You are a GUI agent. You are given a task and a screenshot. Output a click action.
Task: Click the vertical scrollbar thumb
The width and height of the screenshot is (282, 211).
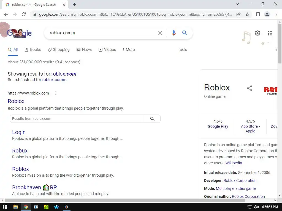click(x=280, y=44)
